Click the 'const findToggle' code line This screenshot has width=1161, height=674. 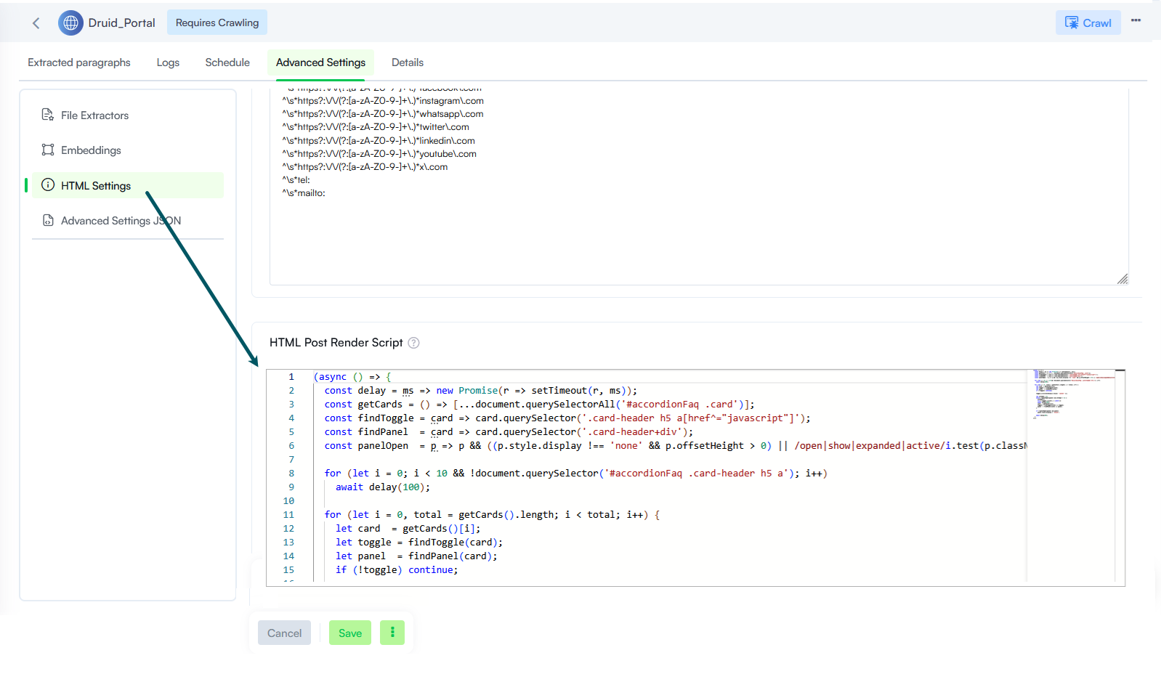(x=567, y=418)
